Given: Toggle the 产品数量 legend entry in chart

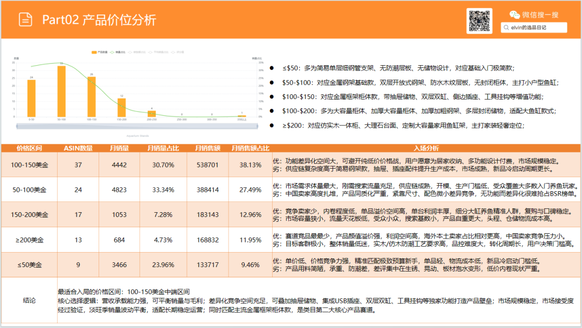Looking at the screenshot, I should click(x=100, y=52).
